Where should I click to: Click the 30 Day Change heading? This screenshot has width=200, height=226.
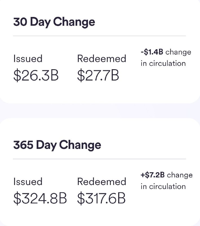pyautogui.click(x=54, y=22)
